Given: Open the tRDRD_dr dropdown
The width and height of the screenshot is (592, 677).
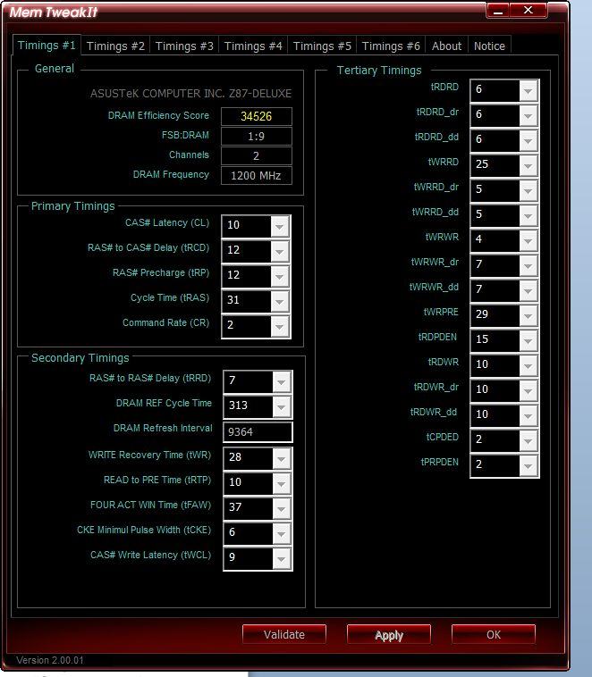Looking at the screenshot, I should point(528,116).
